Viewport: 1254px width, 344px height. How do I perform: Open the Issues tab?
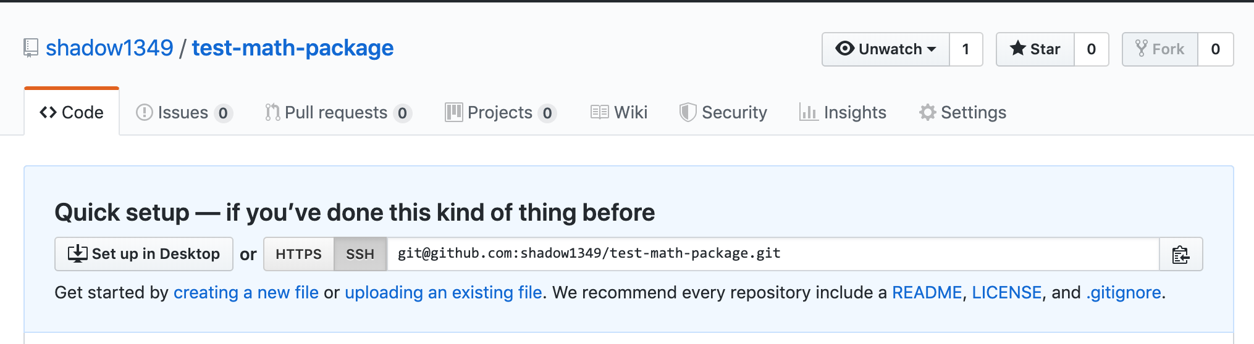point(183,112)
